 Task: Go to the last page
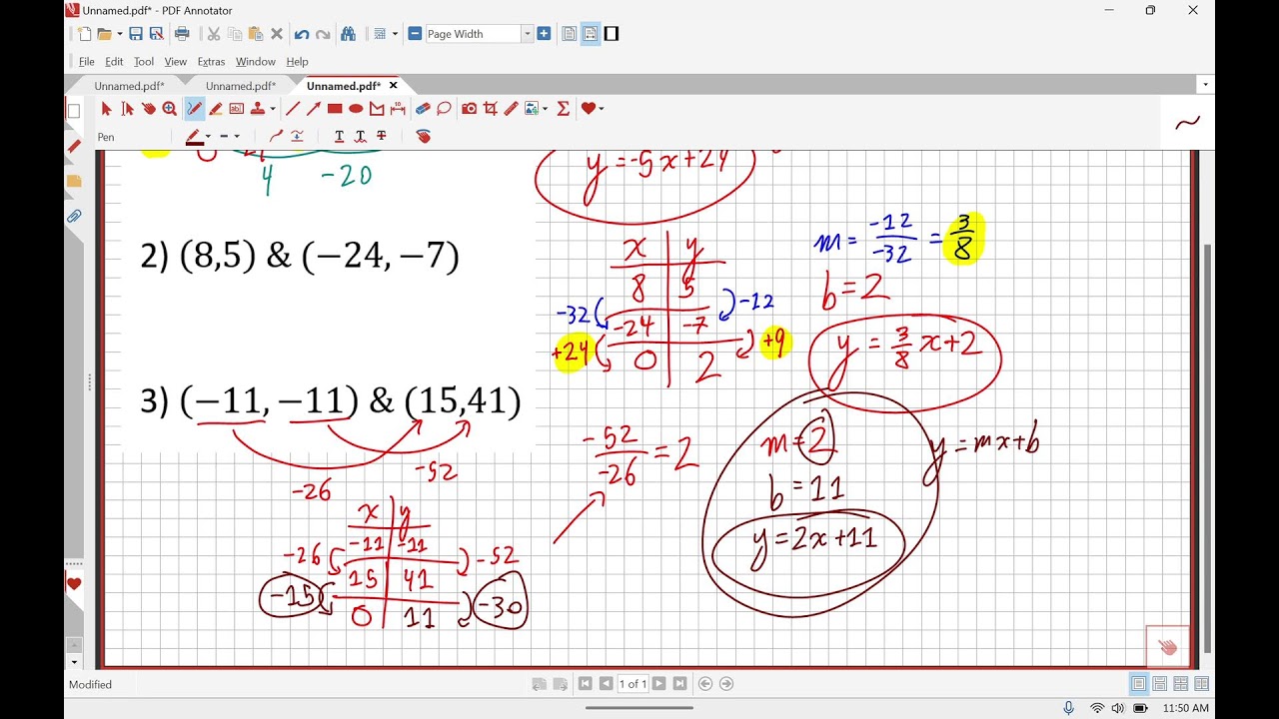679,684
